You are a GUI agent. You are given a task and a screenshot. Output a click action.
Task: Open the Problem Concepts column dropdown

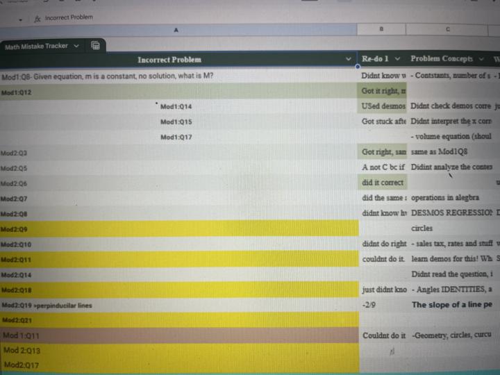pyautogui.click(x=481, y=58)
